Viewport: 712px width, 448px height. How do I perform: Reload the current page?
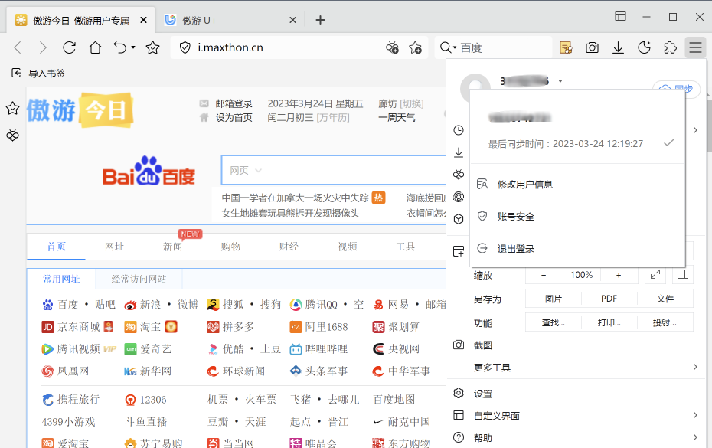pyautogui.click(x=69, y=47)
